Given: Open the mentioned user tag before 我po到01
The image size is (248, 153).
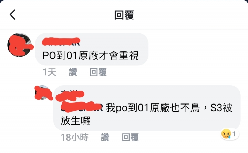Looking at the screenshot, I should coord(82,108).
